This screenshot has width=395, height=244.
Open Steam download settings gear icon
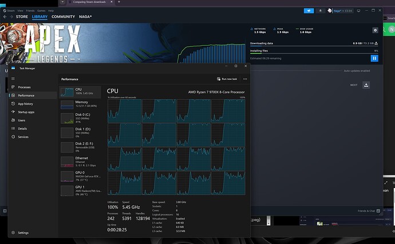click(375, 30)
